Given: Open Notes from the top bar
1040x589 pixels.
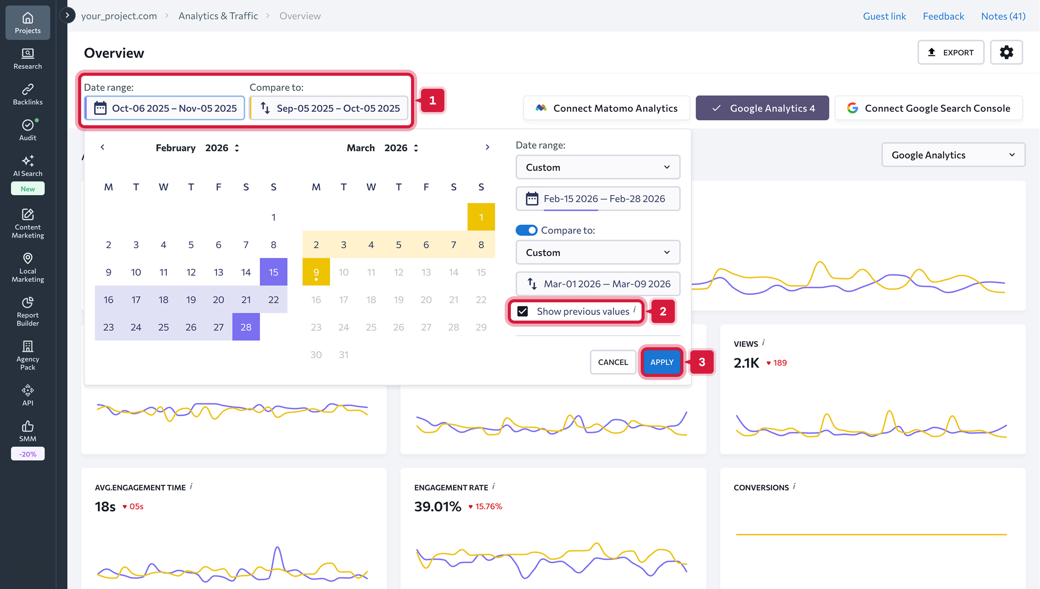Looking at the screenshot, I should point(1002,16).
